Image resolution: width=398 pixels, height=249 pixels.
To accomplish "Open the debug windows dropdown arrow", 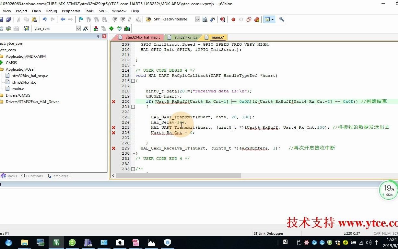I will pyautogui.click(x=273, y=19).
